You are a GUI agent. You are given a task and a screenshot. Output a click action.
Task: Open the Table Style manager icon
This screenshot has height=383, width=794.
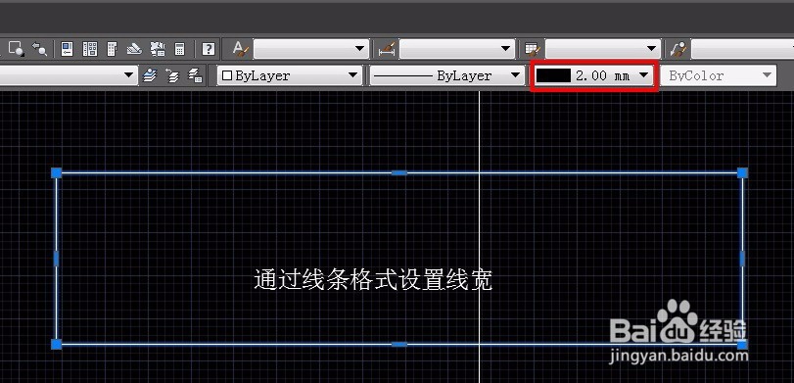(532, 49)
